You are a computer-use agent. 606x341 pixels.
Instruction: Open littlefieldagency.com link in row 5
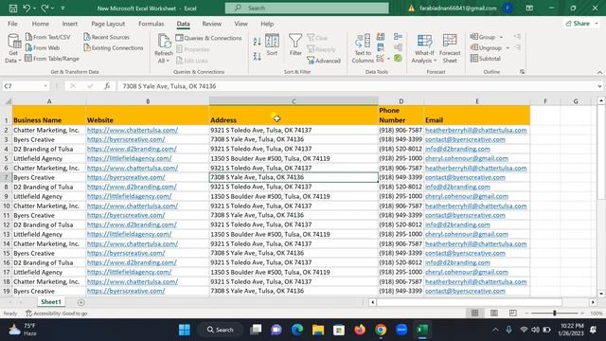tap(129, 158)
